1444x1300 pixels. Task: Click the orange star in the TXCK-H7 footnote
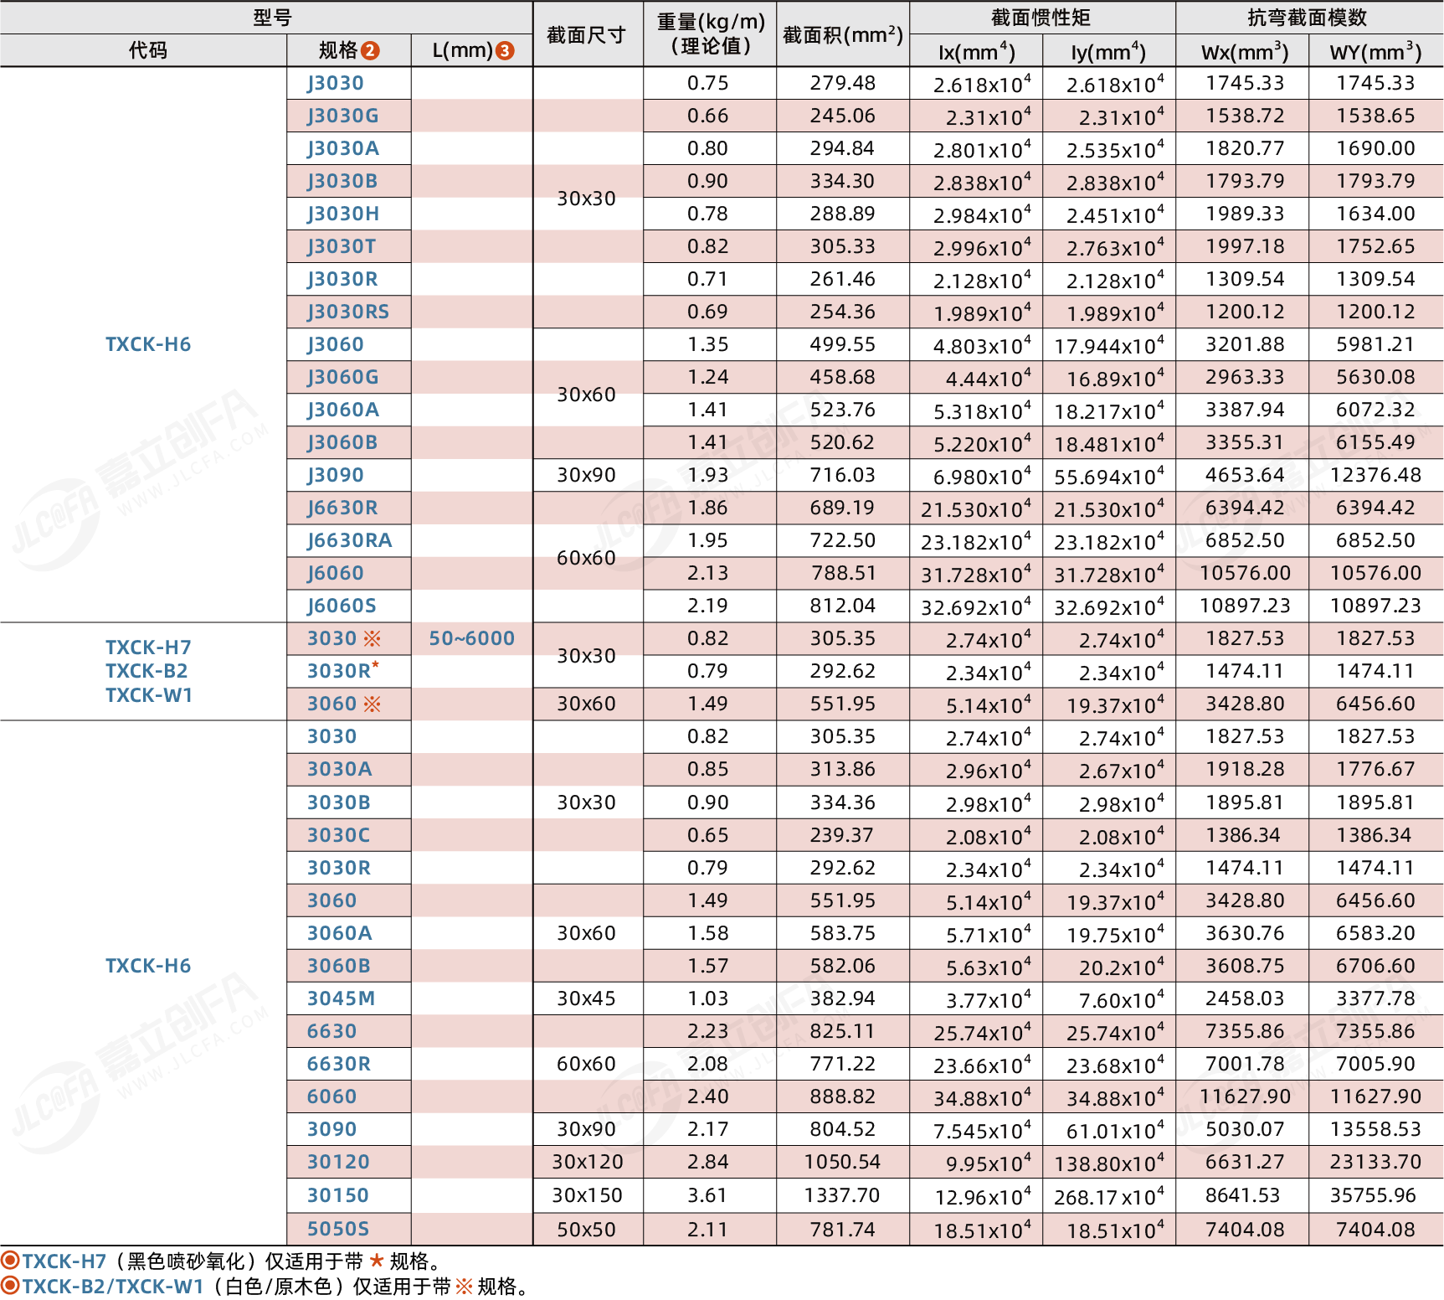377,1261
